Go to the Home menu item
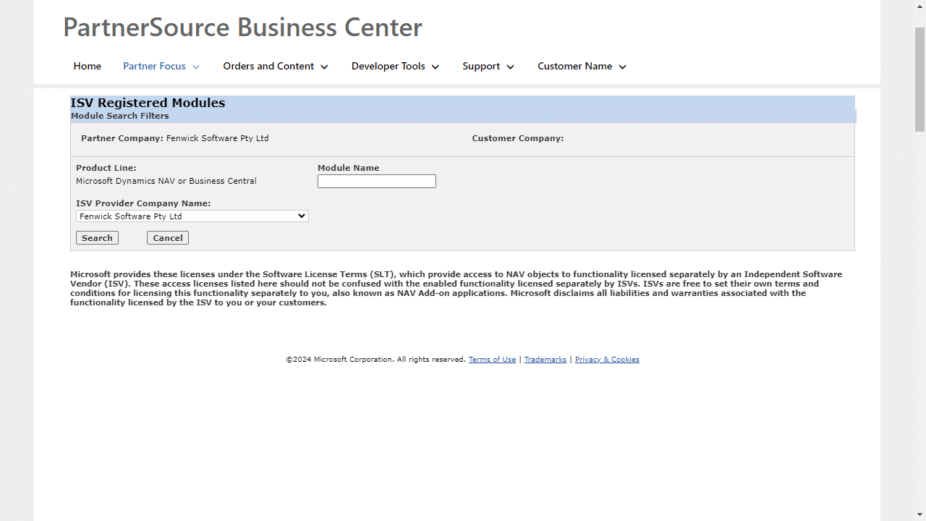Screen dimensions: 926x521 88,66
